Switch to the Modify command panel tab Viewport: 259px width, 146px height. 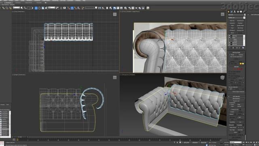coord(231,12)
